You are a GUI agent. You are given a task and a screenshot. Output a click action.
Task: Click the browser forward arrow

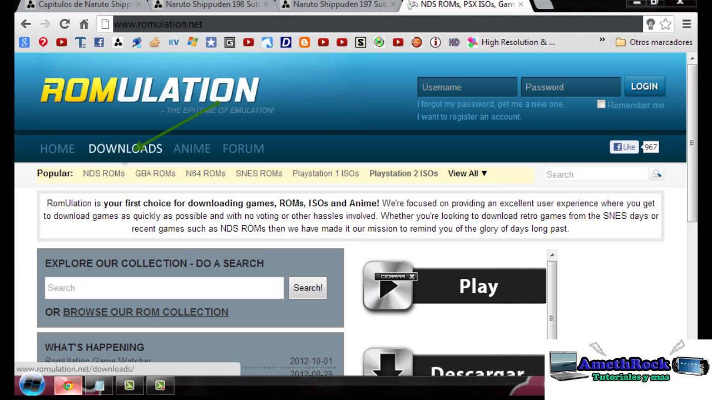coord(45,24)
